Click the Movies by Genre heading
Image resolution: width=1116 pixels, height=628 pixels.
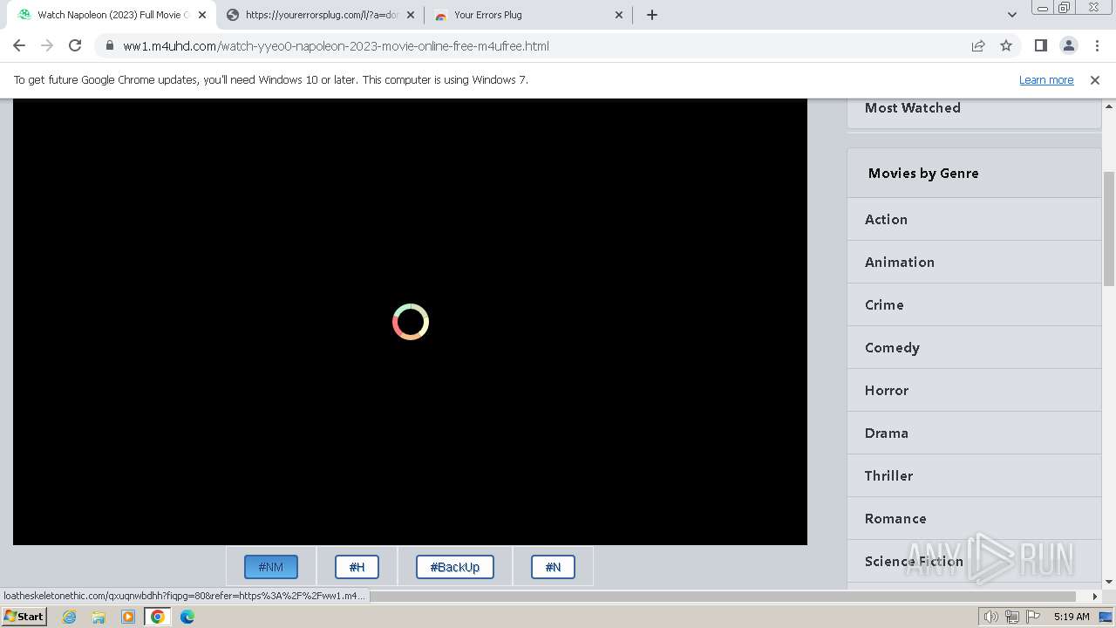[x=923, y=173]
